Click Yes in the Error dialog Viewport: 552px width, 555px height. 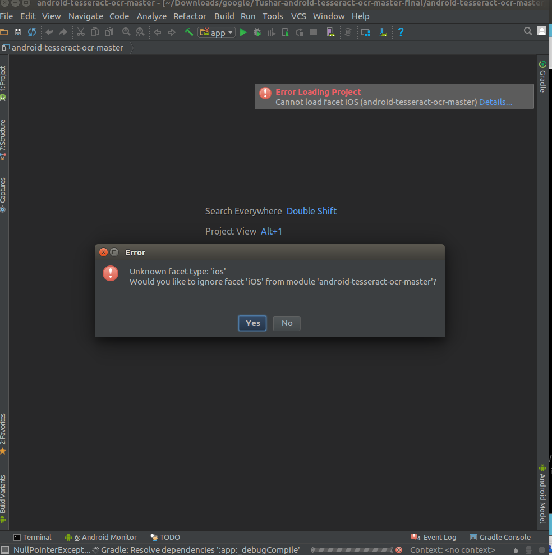(x=252, y=323)
